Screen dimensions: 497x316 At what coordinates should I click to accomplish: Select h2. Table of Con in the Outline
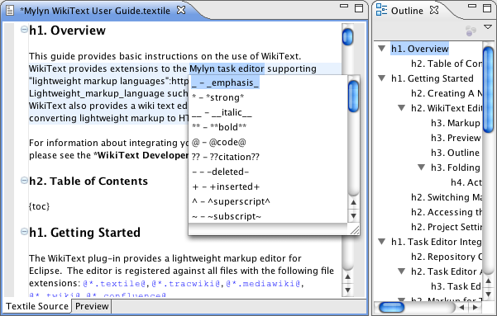click(x=447, y=64)
